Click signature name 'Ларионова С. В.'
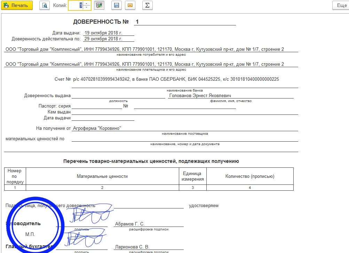Image resolution: width=349 pixels, height=253 pixels. [132, 247]
